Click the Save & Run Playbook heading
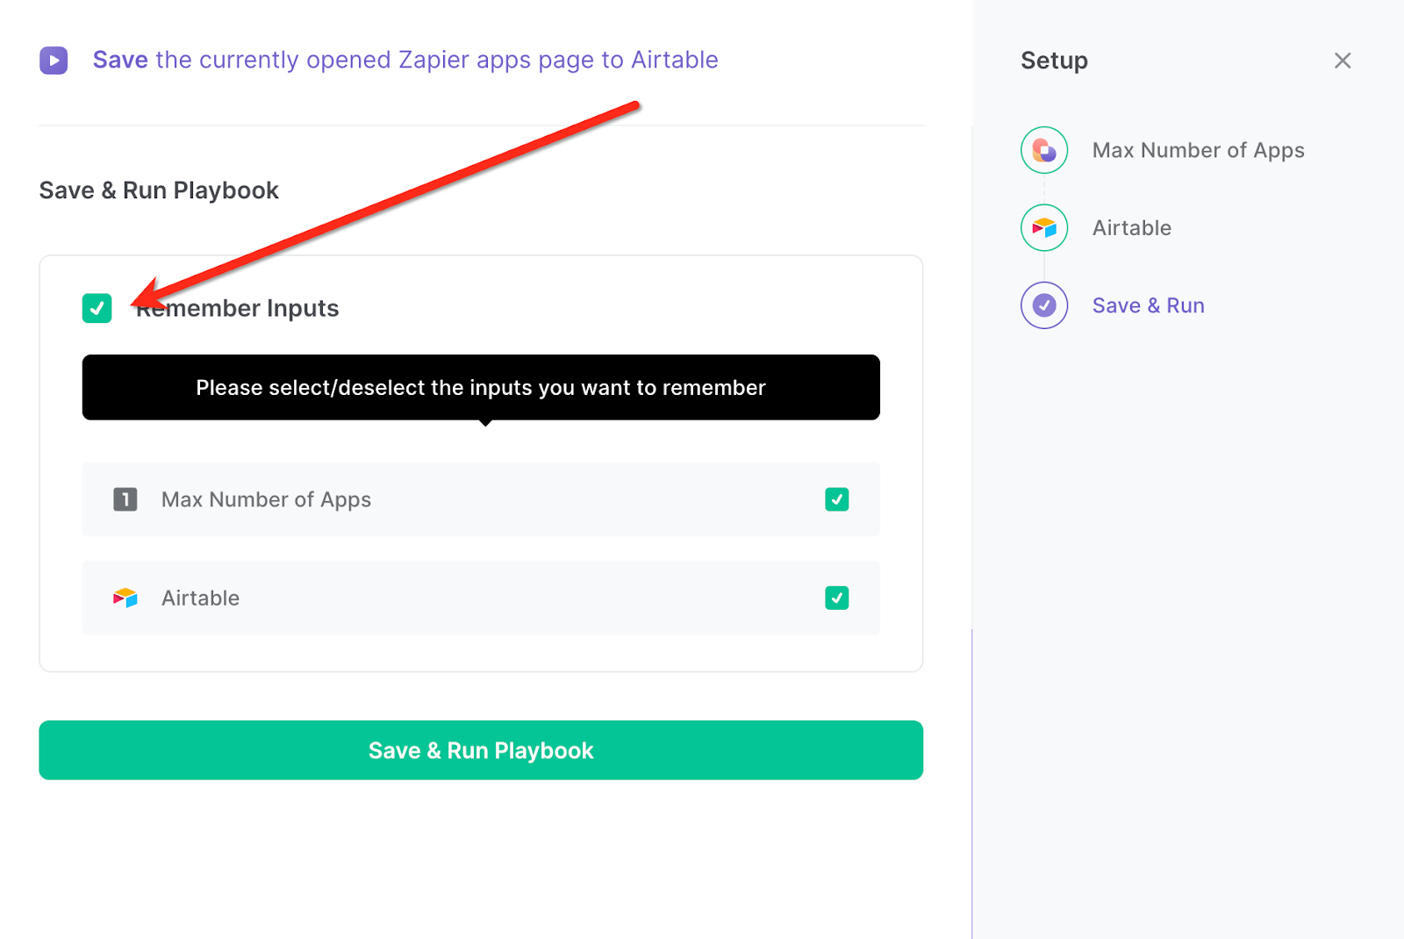 coord(159,190)
